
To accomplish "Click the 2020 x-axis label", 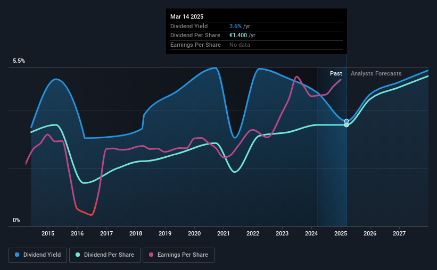I will (194, 233).
